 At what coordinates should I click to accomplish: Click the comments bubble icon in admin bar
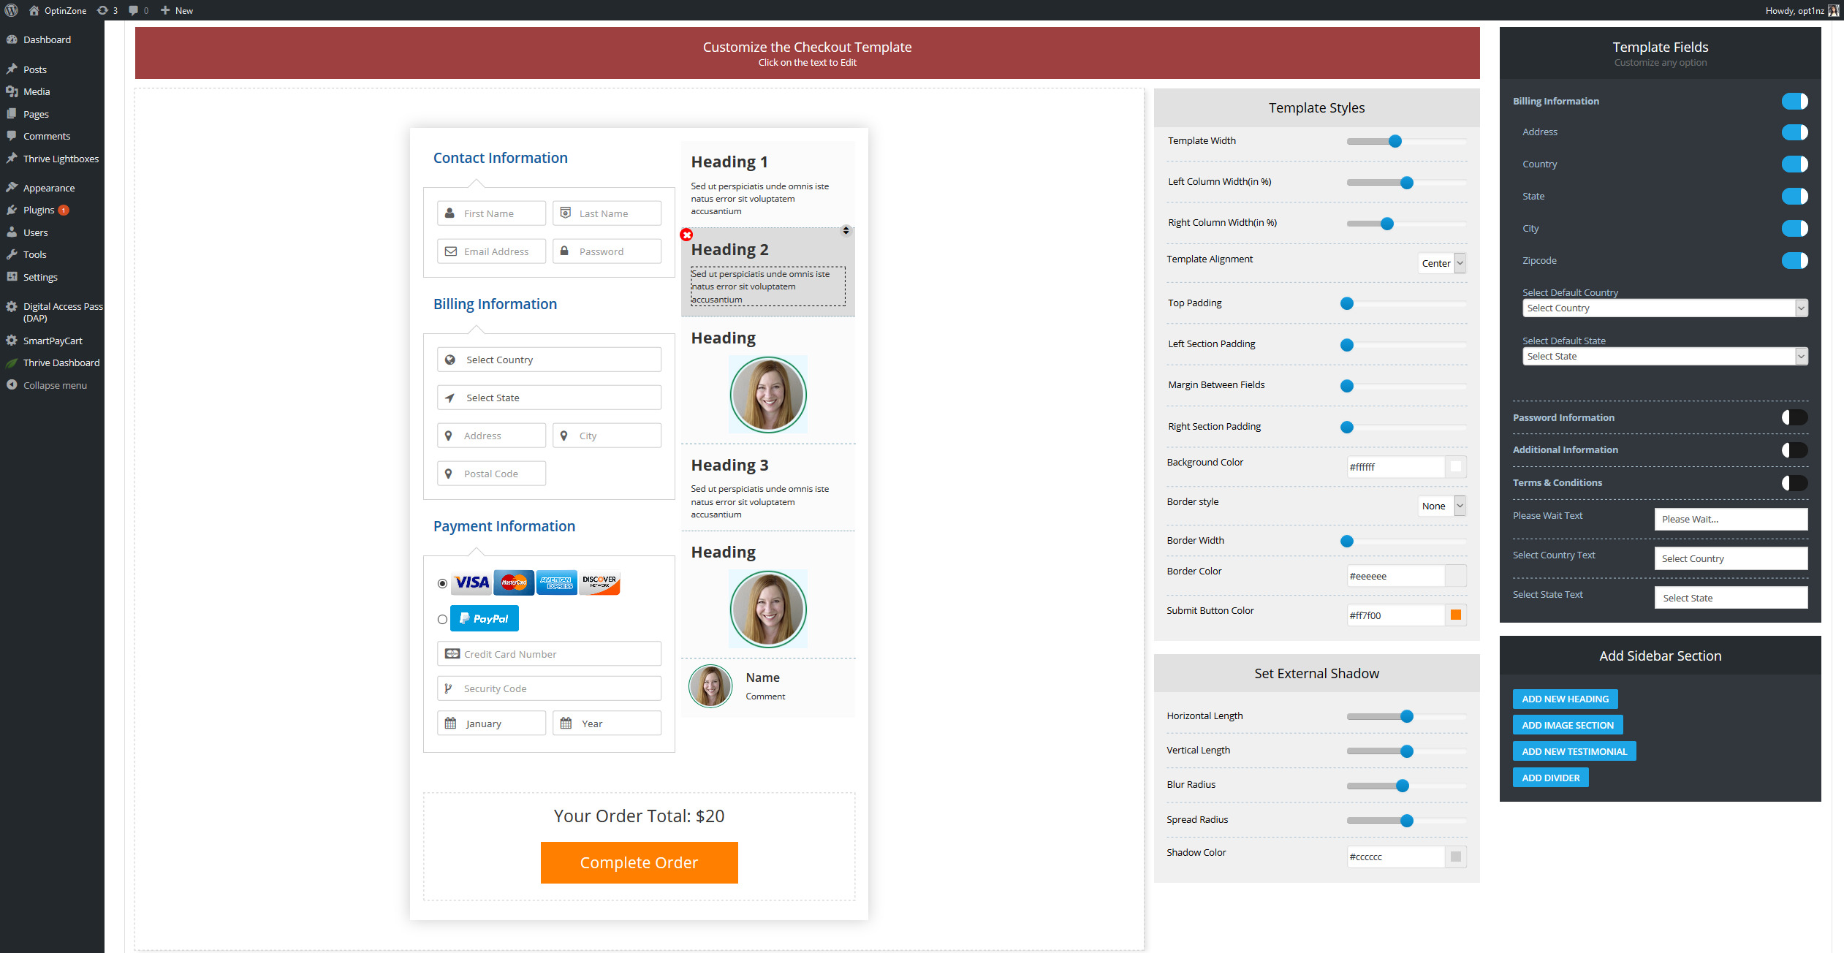coord(134,10)
